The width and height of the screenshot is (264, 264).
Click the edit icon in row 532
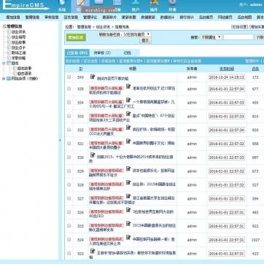tap(128, 127)
